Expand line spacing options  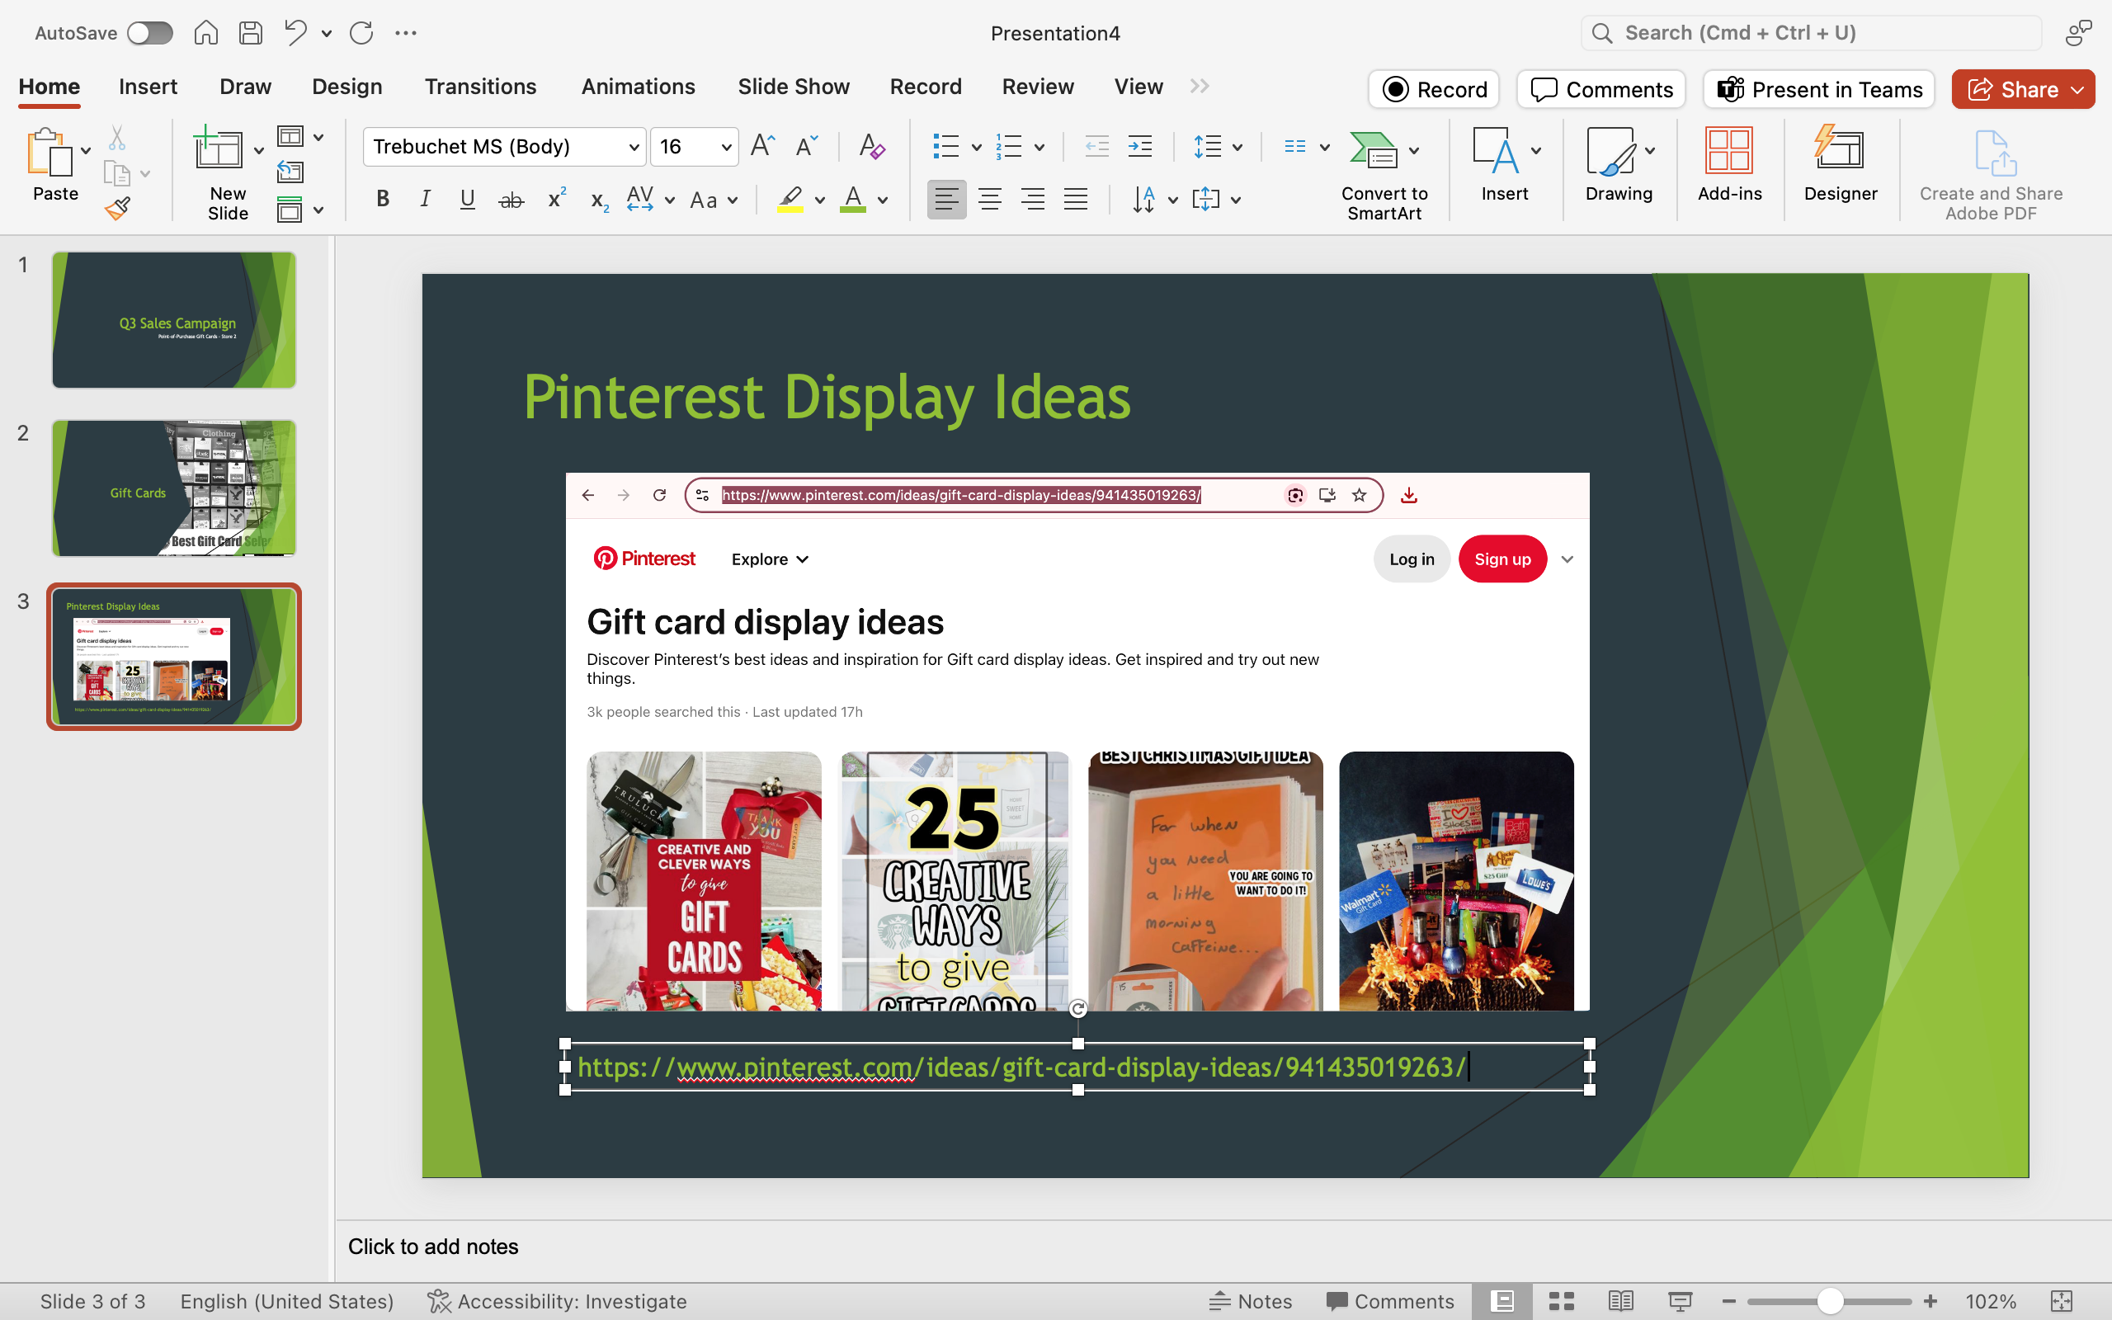pos(1238,147)
